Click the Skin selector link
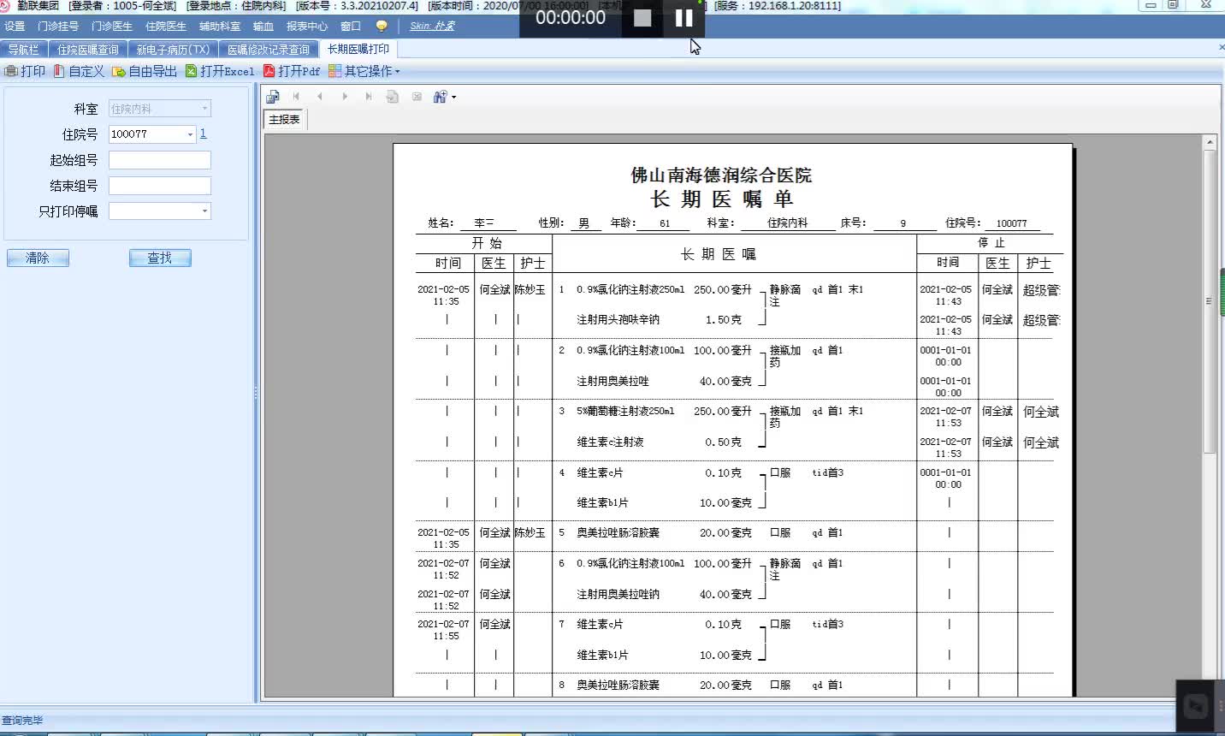1225x736 pixels. click(x=432, y=27)
